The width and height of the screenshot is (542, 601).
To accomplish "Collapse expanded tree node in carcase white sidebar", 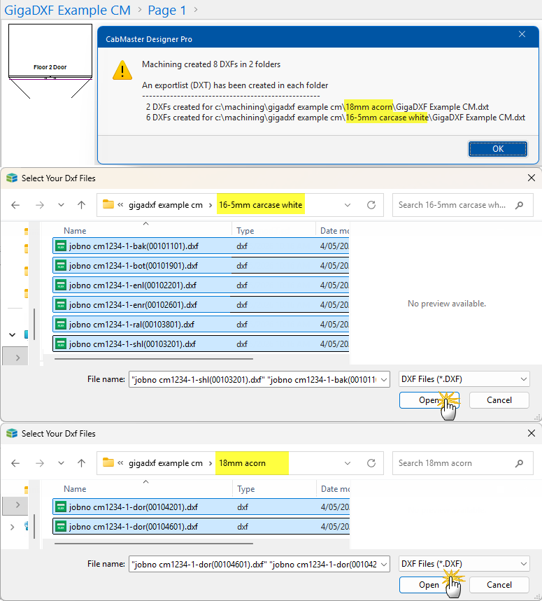I will coord(13,334).
